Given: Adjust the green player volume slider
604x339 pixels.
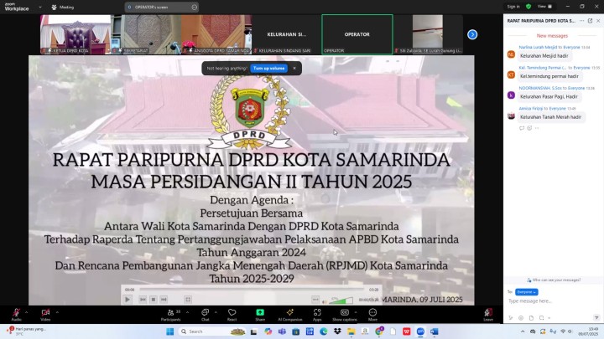Looking at the screenshot, I should click(x=341, y=300).
